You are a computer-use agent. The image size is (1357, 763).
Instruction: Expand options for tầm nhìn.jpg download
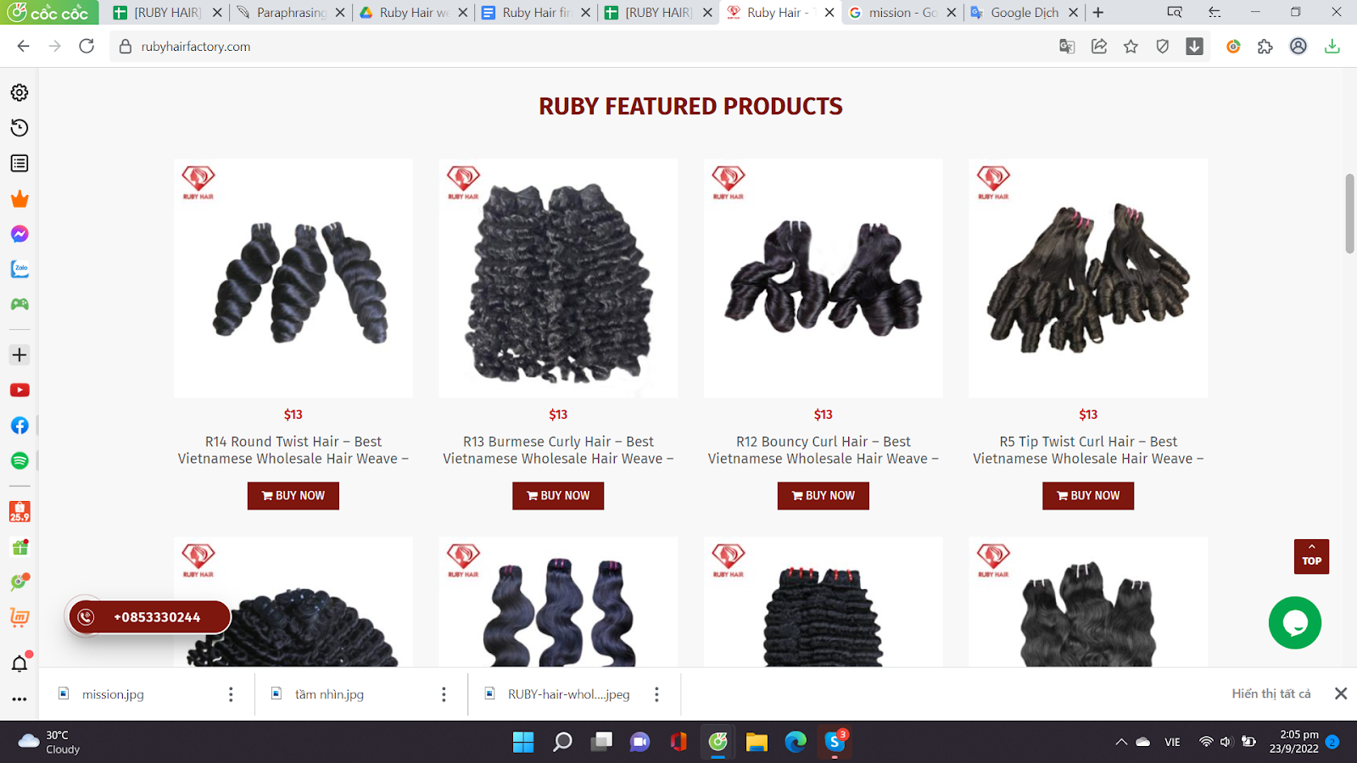click(x=444, y=694)
